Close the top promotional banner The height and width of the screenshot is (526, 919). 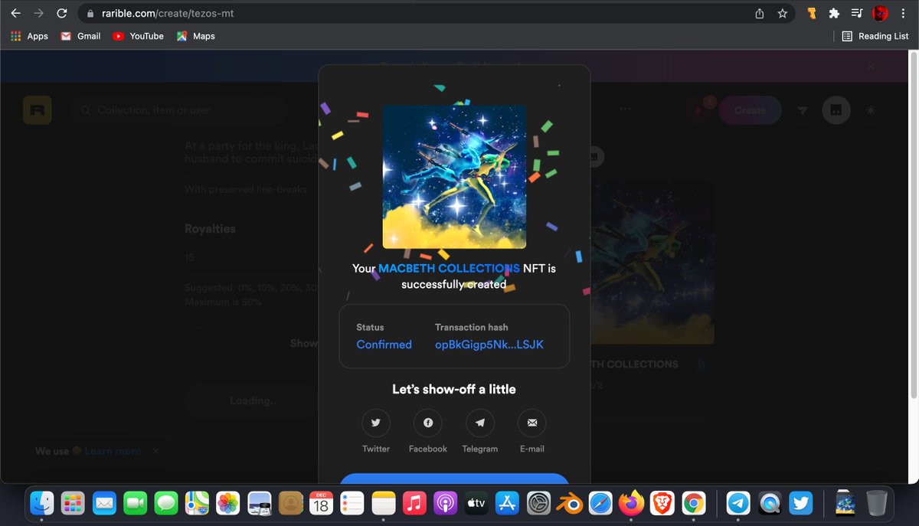871,67
